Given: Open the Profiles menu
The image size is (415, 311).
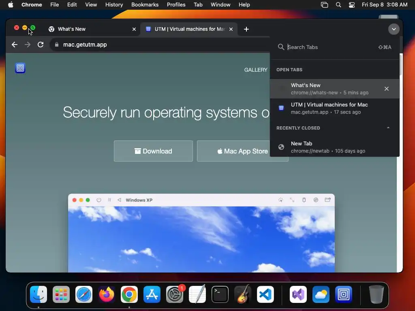Looking at the screenshot, I should [176, 5].
